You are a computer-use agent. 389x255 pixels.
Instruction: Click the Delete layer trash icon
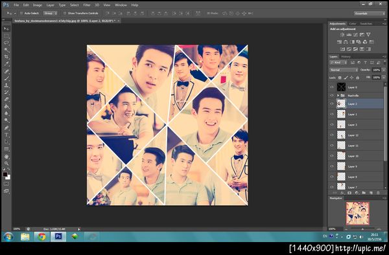pos(378,193)
